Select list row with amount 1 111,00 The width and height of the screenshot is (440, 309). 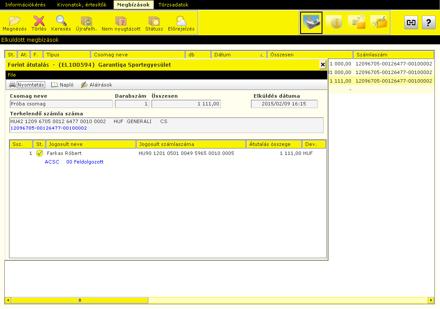(x=381, y=81)
